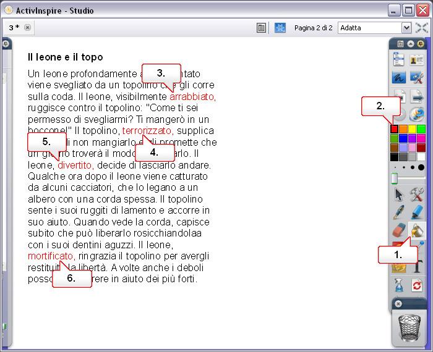This screenshot has width=433, height=352.
Task: Click the ActivInspire title bar logo icon
Action: pos(9,10)
